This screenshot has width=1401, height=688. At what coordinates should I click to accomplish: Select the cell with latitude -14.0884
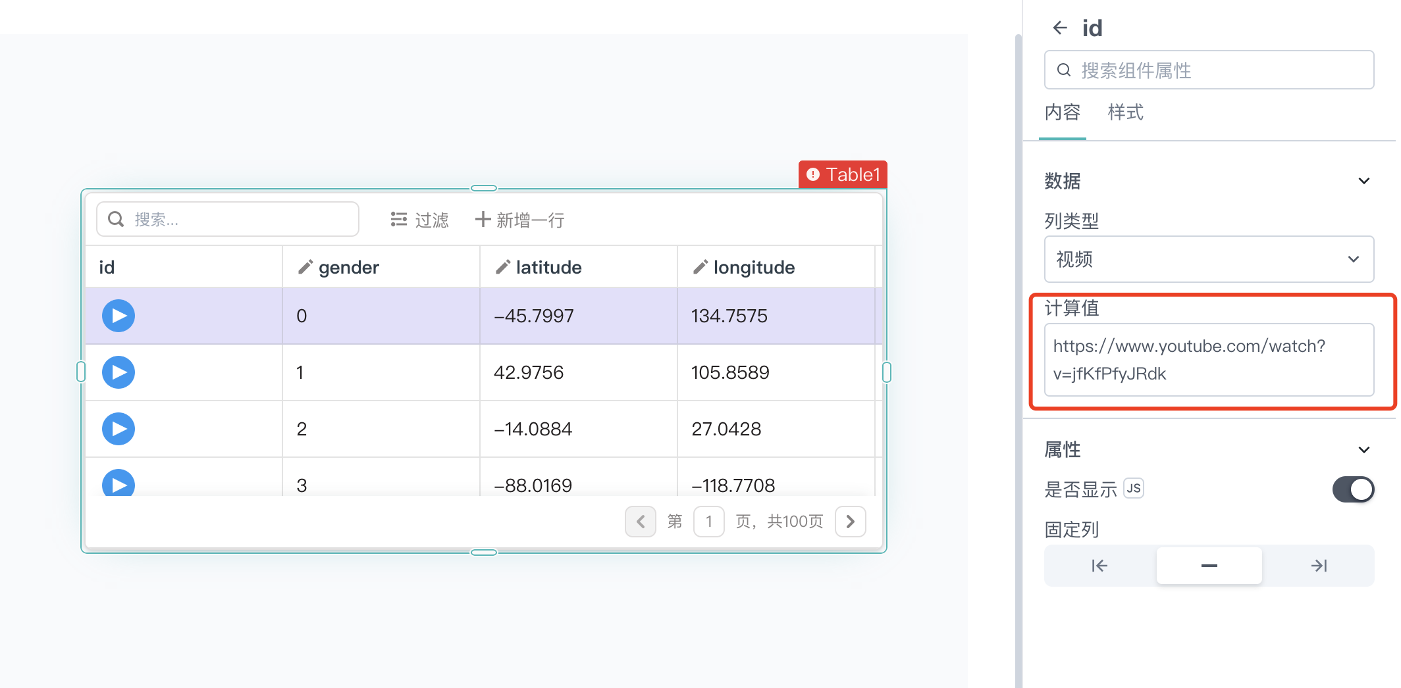tap(579, 429)
